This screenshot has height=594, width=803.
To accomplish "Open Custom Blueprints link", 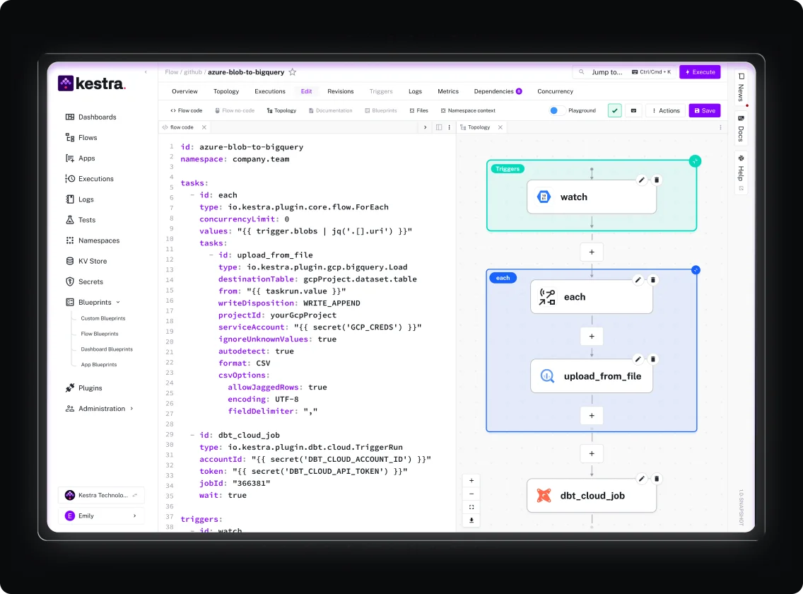I will [103, 318].
